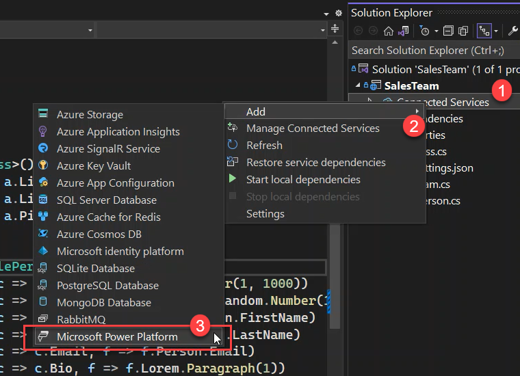
Task: Click the RabbitMQ icon
Action: pyautogui.click(x=43, y=319)
